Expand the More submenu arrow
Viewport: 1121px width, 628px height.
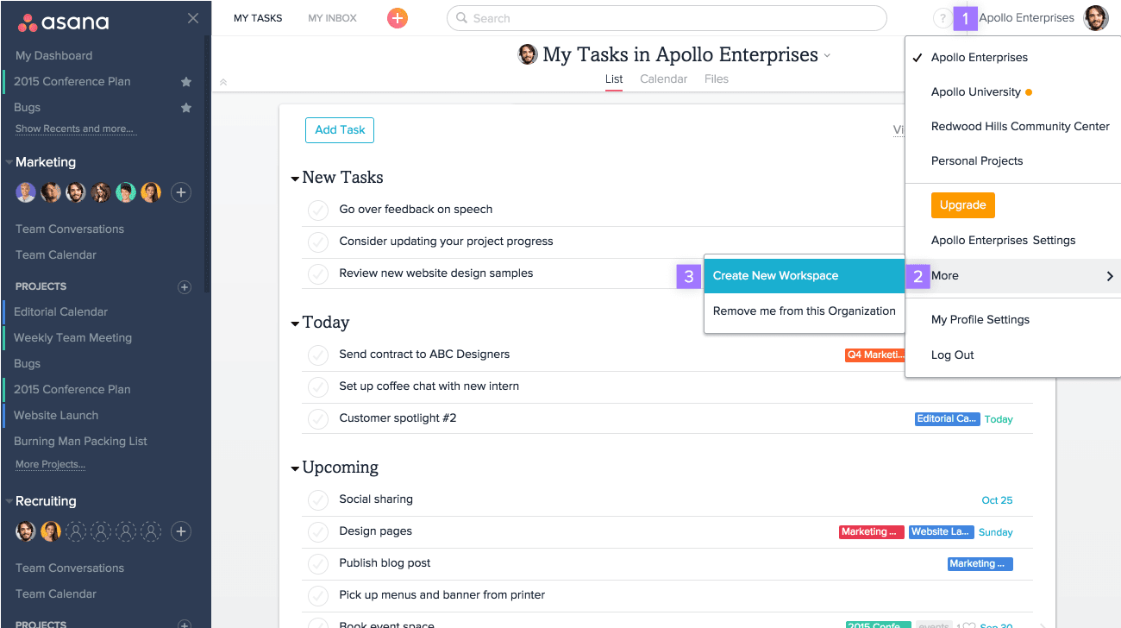[x=1109, y=276]
